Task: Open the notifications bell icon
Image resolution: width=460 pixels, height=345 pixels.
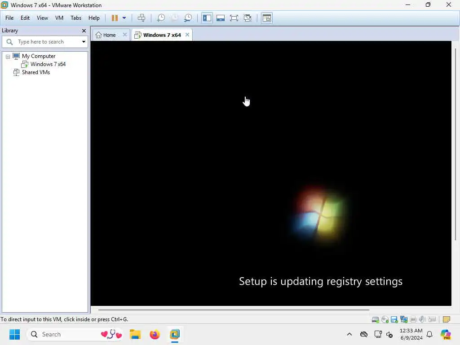Action: pos(429,334)
